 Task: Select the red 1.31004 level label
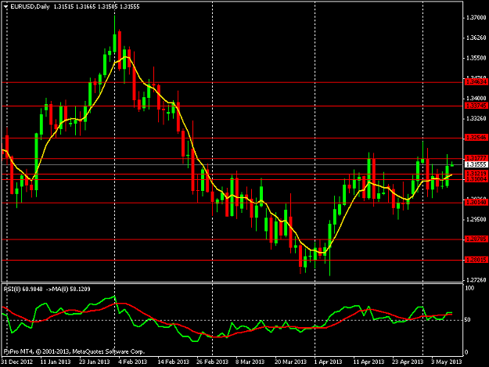coord(476,179)
